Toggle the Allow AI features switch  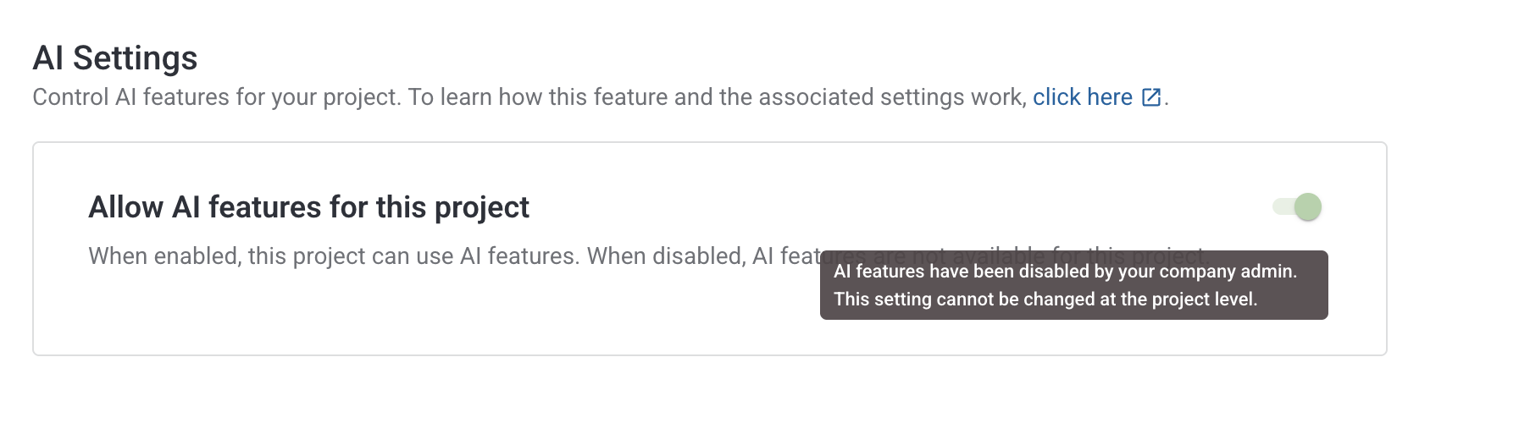(x=1297, y=206)
